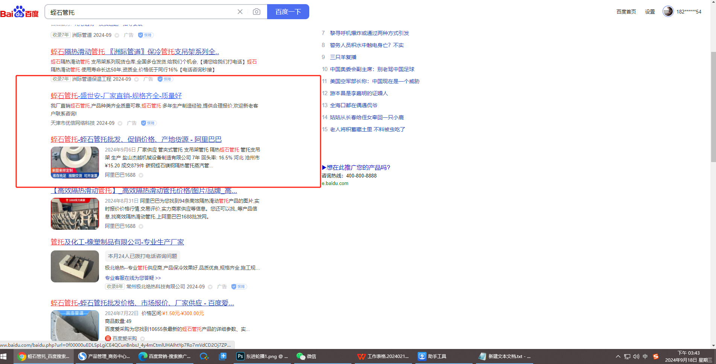
Task: Click the Sogou input S tray icon
Action: (x=655, y=356)
